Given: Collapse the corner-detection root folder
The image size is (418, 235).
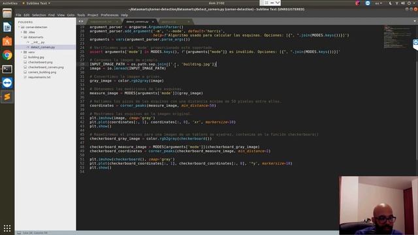Looking at the screenshot, I should pos(19,27).
